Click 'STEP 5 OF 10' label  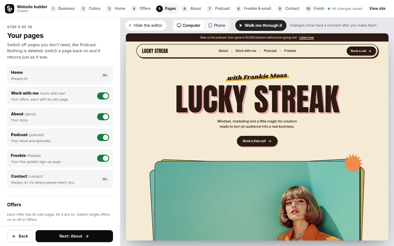[x=19, y=27]
